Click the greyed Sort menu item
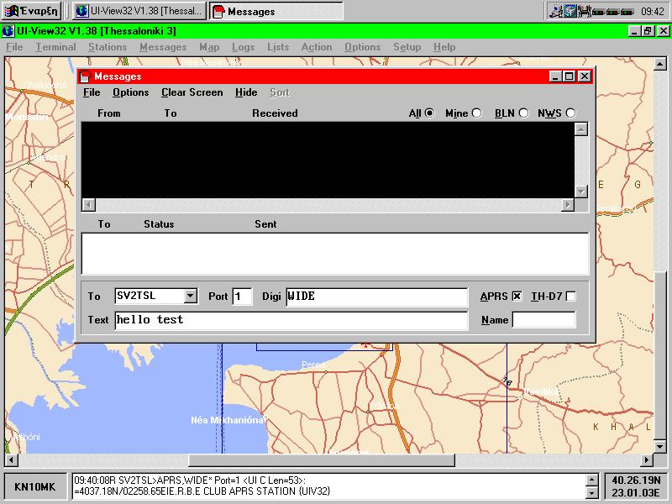The image size is (672, 504). click(280, 92)
